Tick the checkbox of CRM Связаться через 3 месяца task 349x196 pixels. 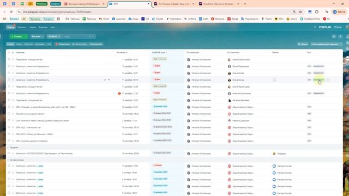pyautogui.click(x=9, y=120)
